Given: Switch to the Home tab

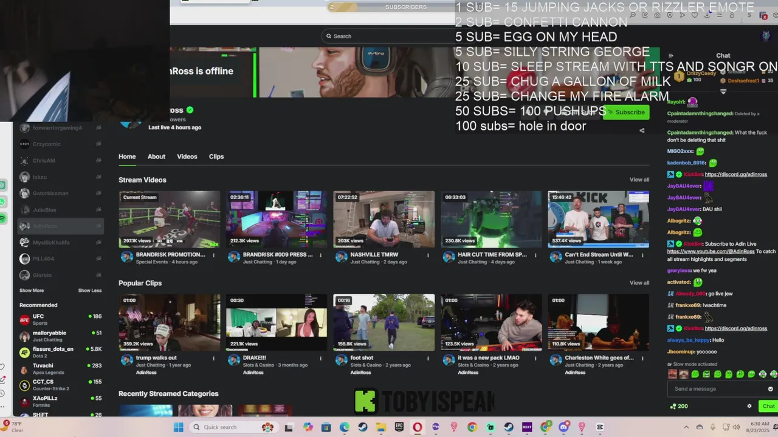Looking at the screenshot, I should (x=127, y=157).
